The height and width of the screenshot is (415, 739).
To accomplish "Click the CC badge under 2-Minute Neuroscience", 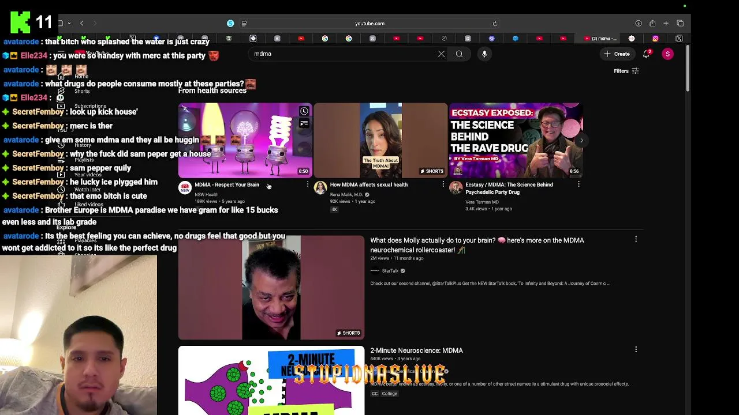I will (x=375, y=394).
